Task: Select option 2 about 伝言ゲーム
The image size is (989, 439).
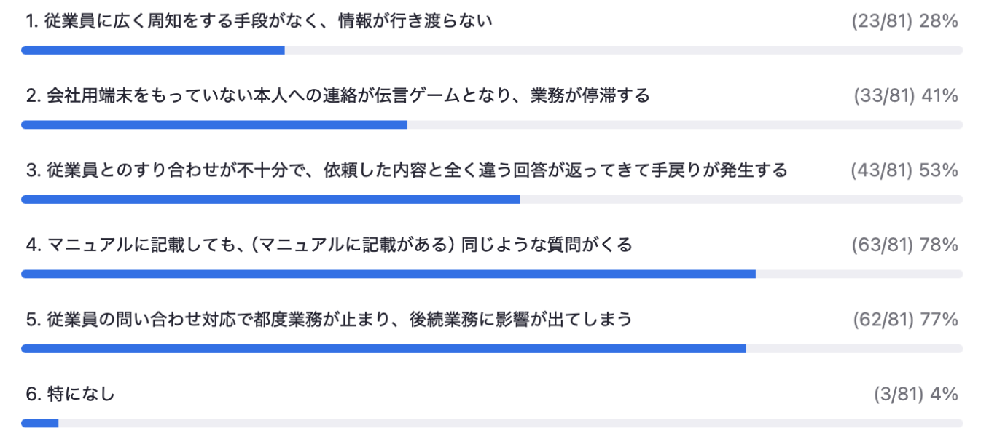Action: coord(337,96)
